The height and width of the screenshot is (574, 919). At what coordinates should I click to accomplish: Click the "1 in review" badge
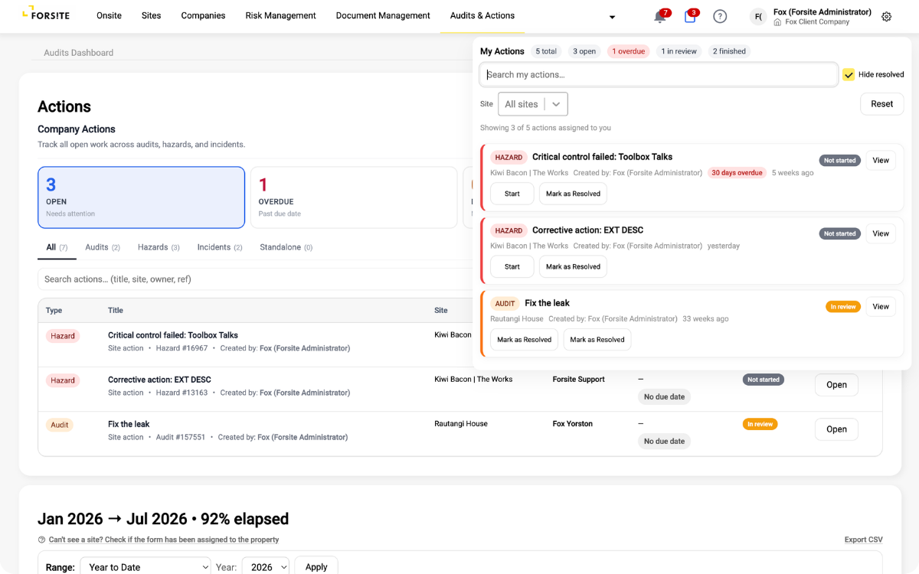679,51
